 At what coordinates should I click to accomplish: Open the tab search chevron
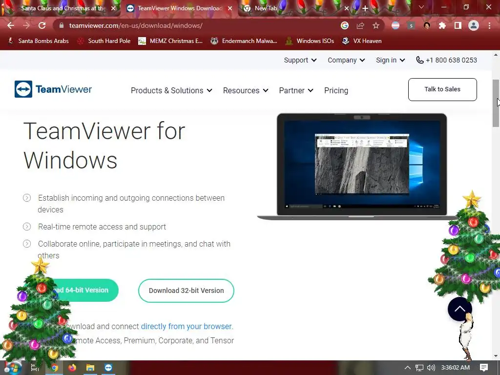coord(421,7)
